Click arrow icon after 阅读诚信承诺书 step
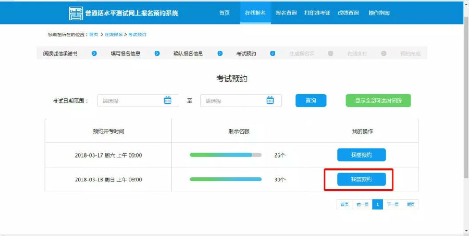Viewport: 469px width, 236px height. [94, 54]
